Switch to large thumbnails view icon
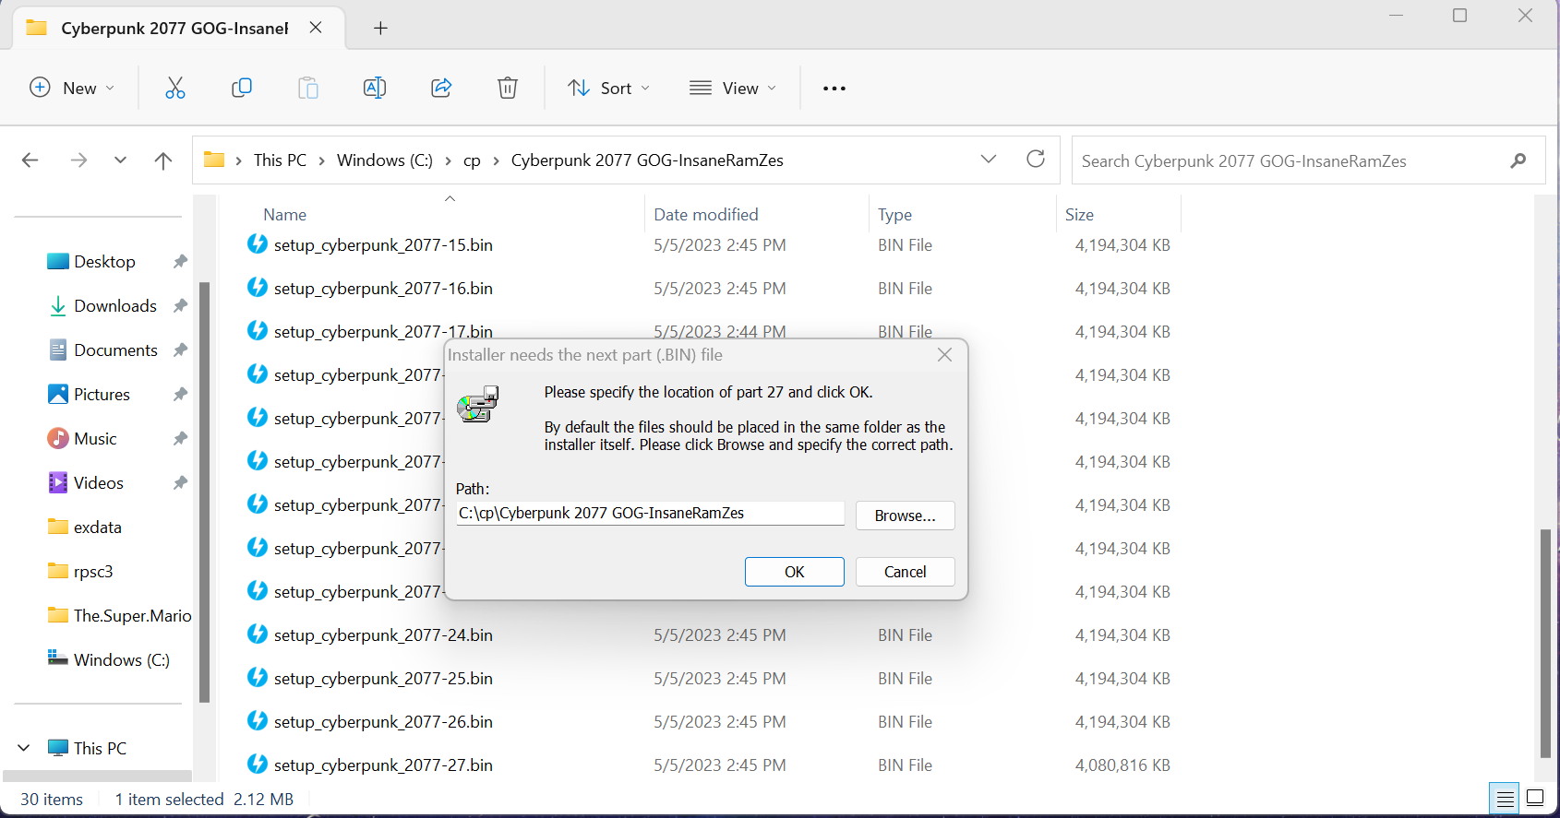Viewport: 1560px width, 818px height. pos(1535,799)
